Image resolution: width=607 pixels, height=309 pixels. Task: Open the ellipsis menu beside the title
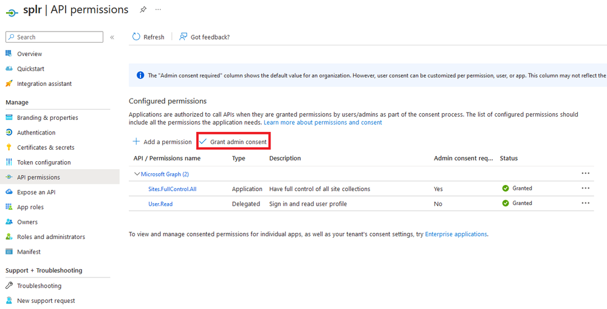pyautogui.click(x=159, y=10)
